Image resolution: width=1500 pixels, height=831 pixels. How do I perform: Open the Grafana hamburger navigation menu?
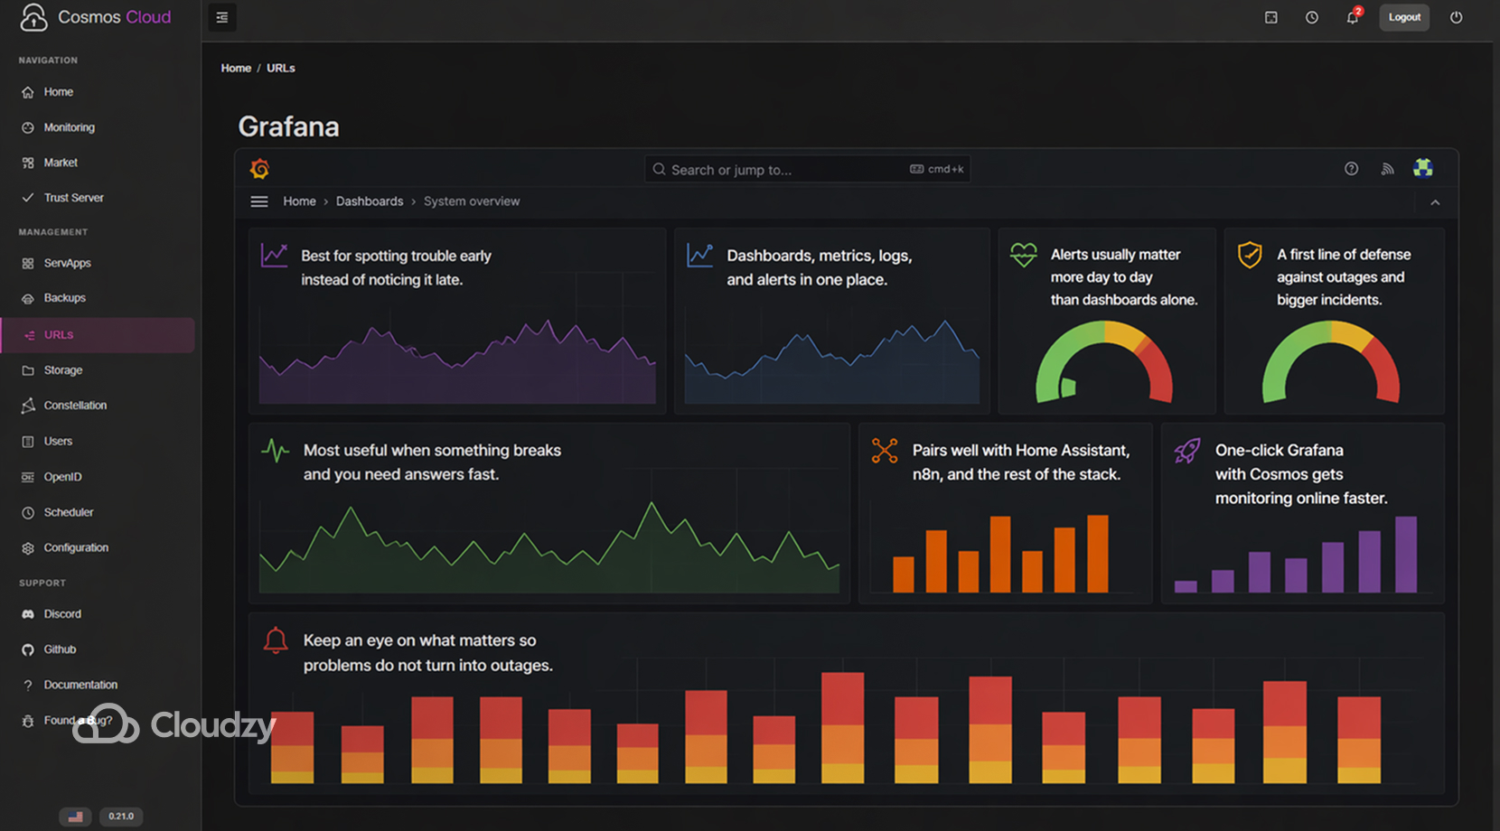pyautogui.click(x=258, y=201)
